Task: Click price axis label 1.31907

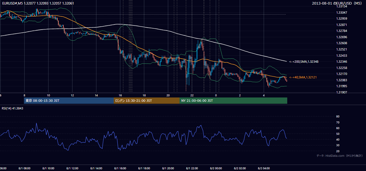Action: point(342,92)
